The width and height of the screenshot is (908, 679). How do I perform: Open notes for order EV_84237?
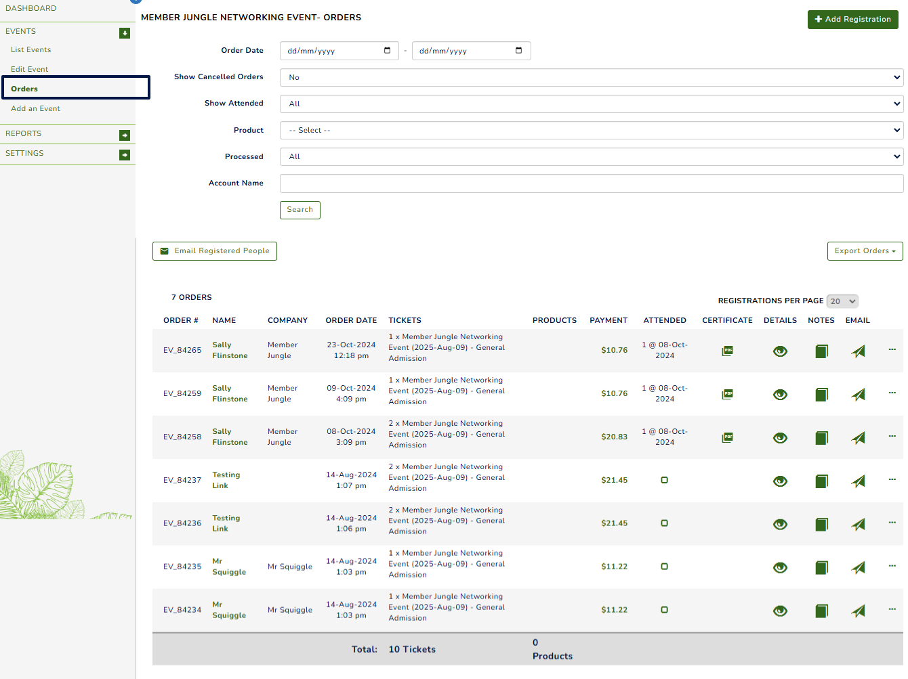(x=821, y=481)
